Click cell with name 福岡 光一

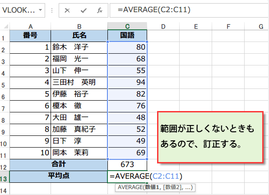79,59
